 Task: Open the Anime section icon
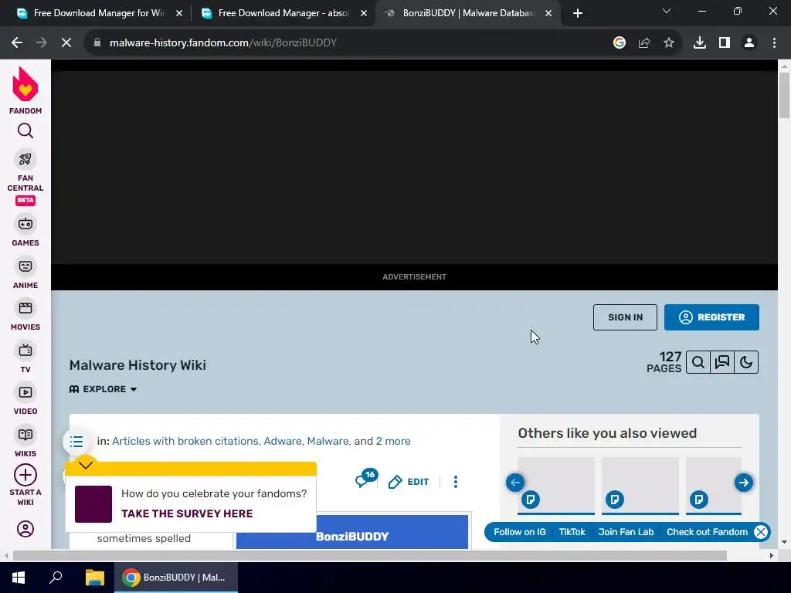coord(25,266)
